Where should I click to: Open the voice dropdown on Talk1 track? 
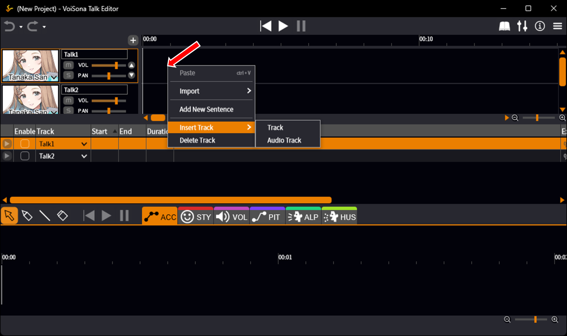54,77
